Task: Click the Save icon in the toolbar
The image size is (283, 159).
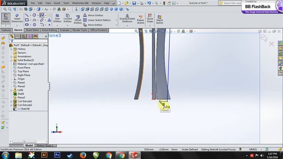Action: click(x=134, y=3)
